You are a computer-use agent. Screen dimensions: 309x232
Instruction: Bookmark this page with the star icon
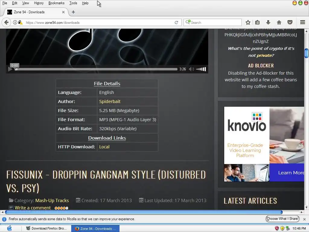click(x=248, y=22)
